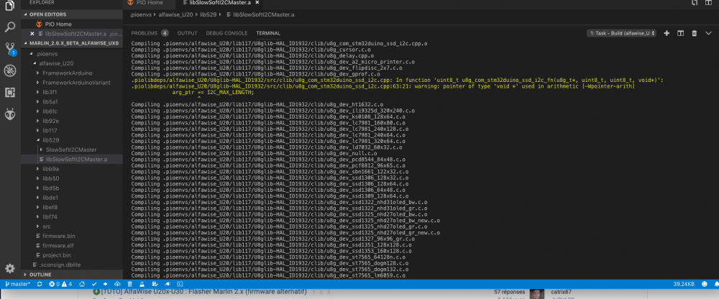Click the PlatformIO Build checkmark in status bar

coord(94,285)
